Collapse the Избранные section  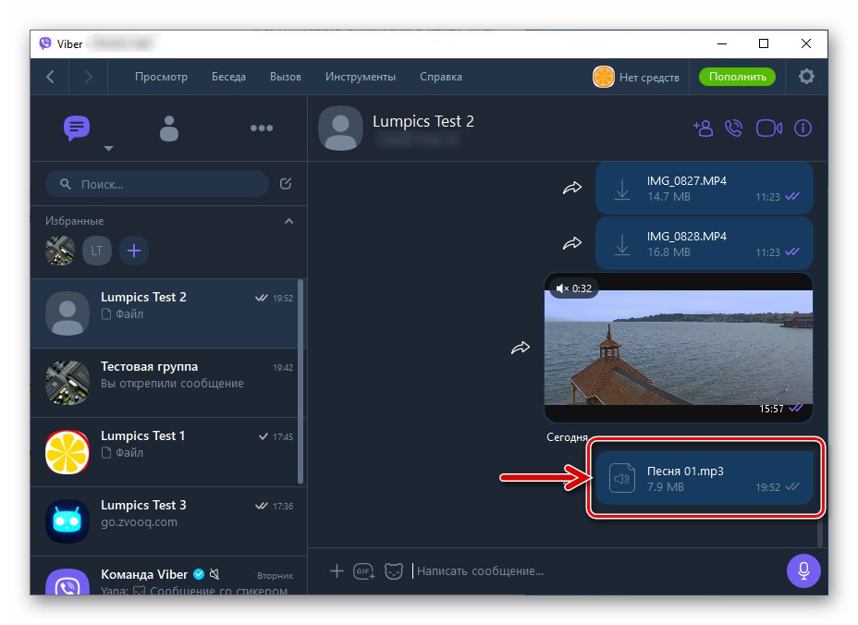point(288,221)
